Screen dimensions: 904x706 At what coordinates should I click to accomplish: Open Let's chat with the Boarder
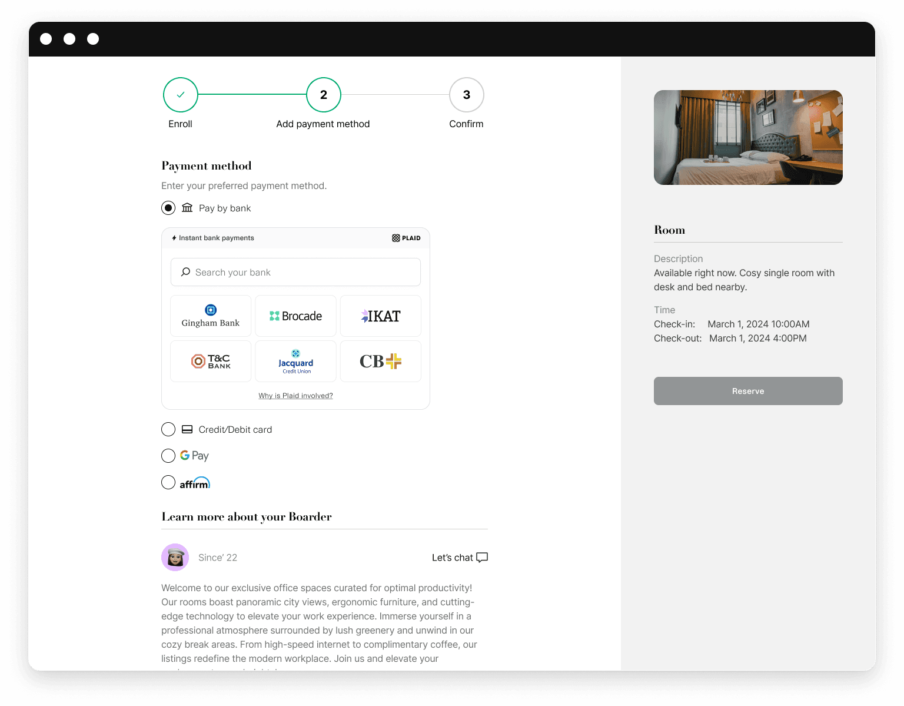tap(460, 558)
